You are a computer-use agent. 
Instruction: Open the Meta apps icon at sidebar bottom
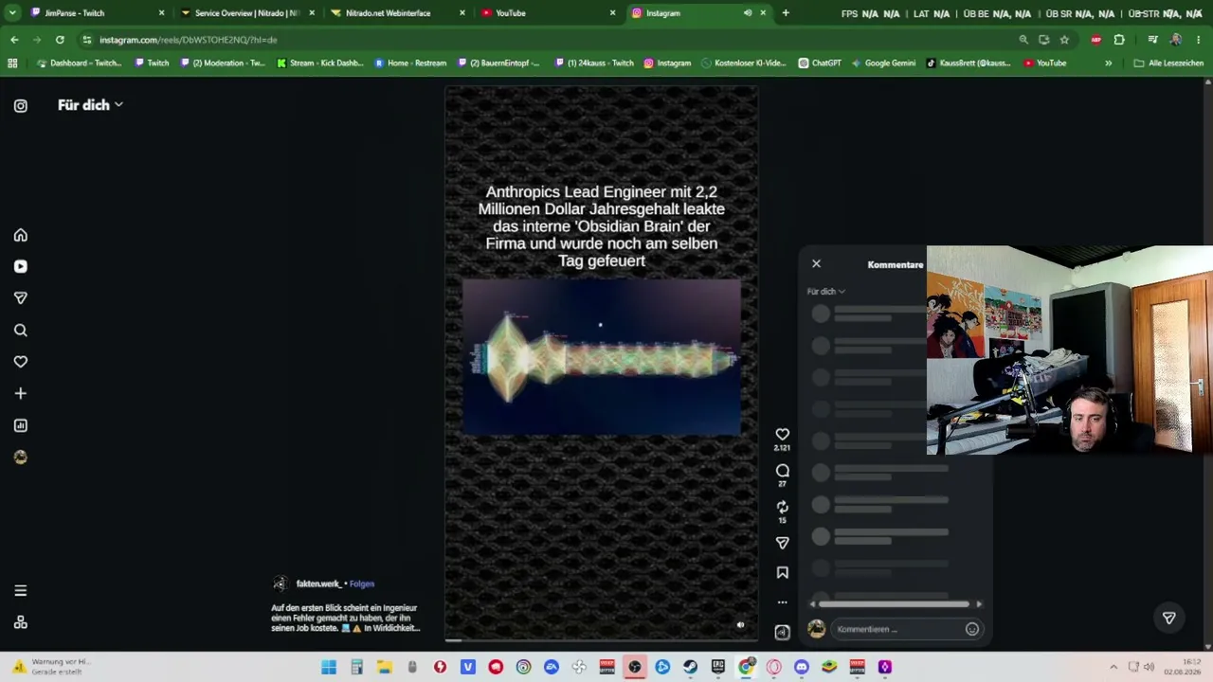tap(21, 622)
